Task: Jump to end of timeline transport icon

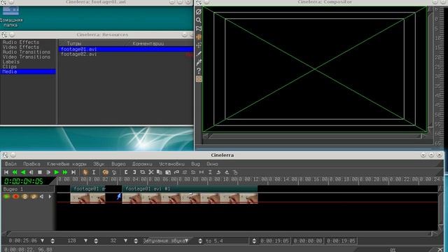Action: 73,172
